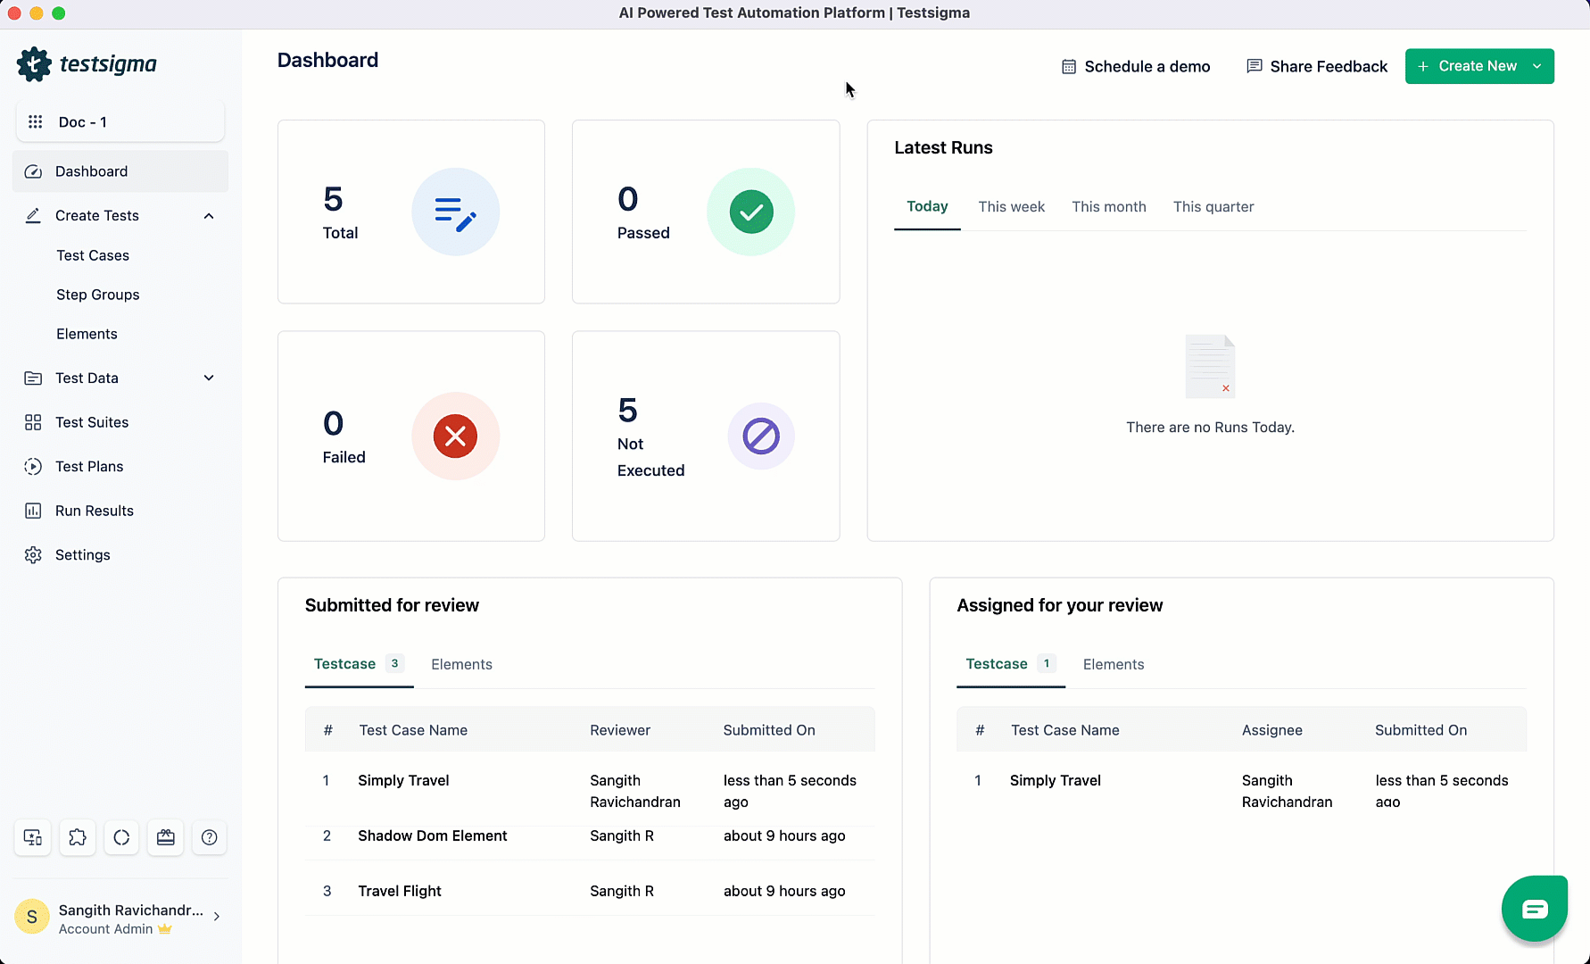
Task: Click the Dashboard gauge icon in sidebar
Action: point(33,171)
